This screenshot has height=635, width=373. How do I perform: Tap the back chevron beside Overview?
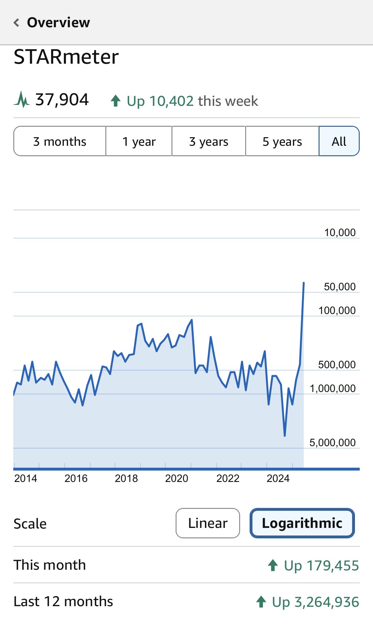(16, 23)
